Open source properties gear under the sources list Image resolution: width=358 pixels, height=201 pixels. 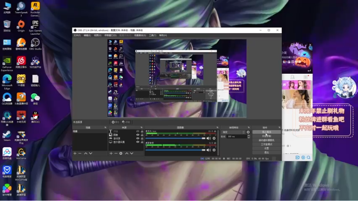coord(121,153)
